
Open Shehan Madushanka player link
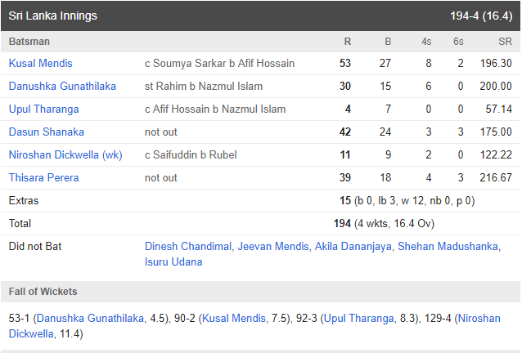(448, 246)
